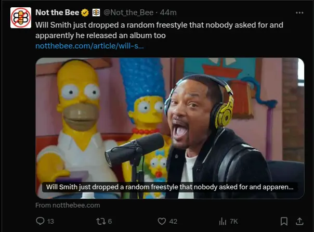This screenshot has height=232, width=314.
Task: Open view analytics bar chart icon
Action: click(223, 221)
